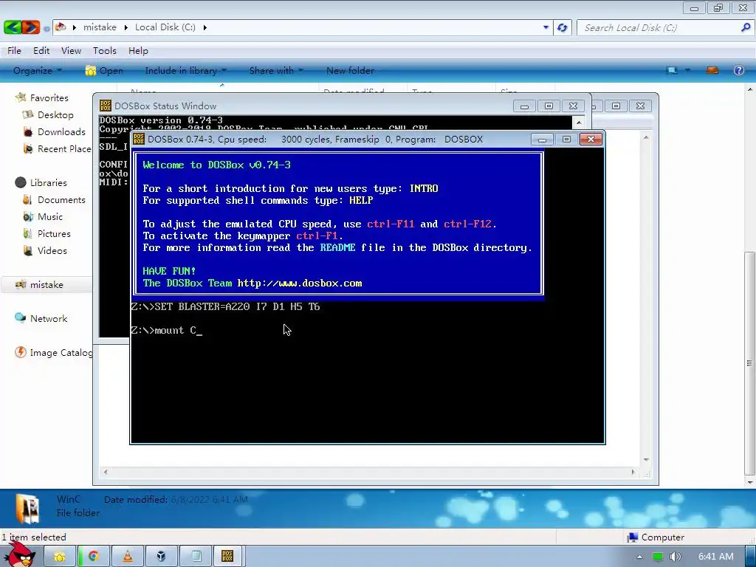Open the Videos library
Image resolution: width=756 pixels, height=567 pixels.
point(45,251)
